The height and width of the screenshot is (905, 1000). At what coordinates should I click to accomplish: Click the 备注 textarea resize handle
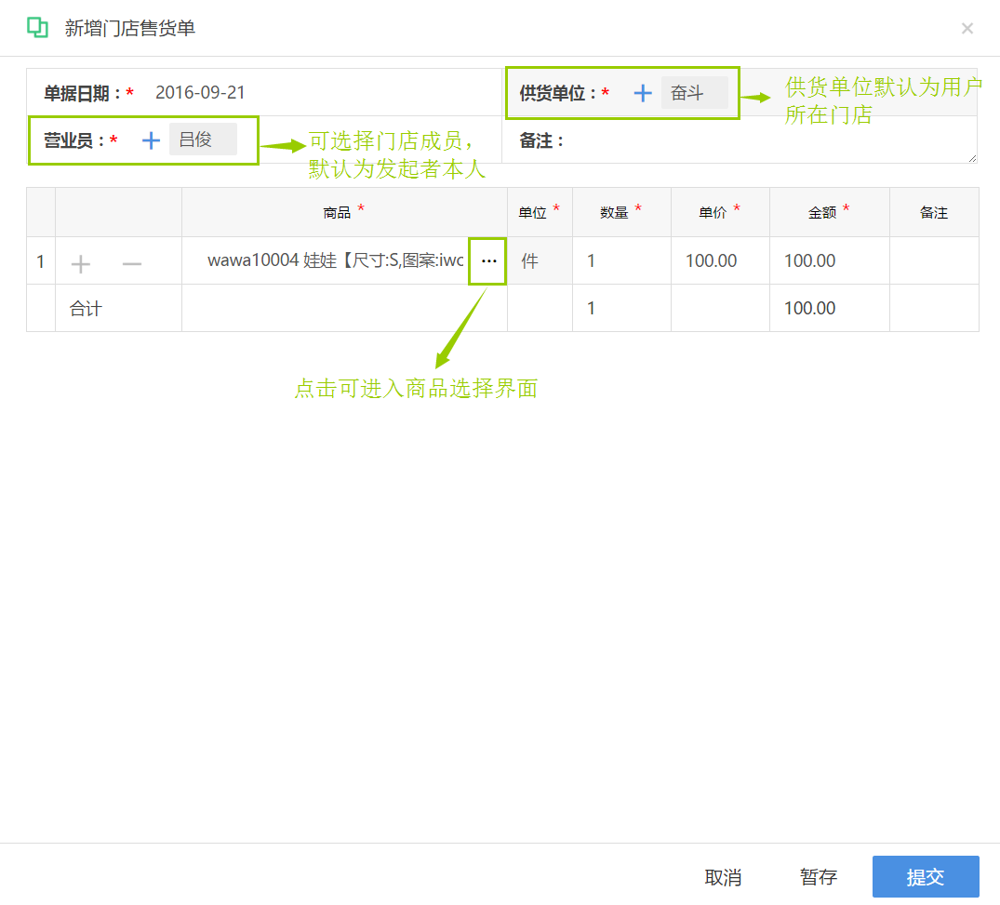pos(972,158)
